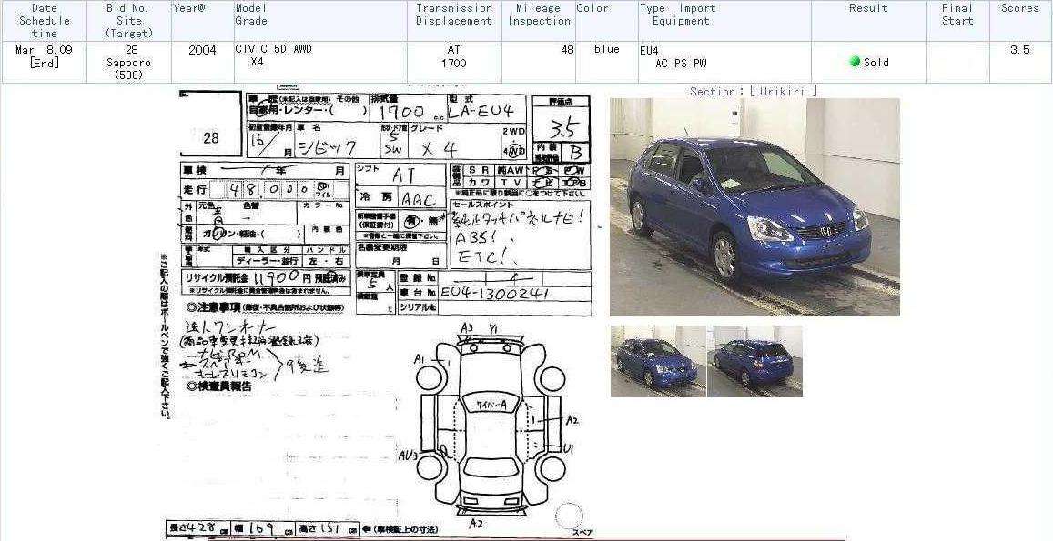The height and width of the screenshot is (541, 1053).
Task: Click the Section Urikiri label
Action: 754,91
